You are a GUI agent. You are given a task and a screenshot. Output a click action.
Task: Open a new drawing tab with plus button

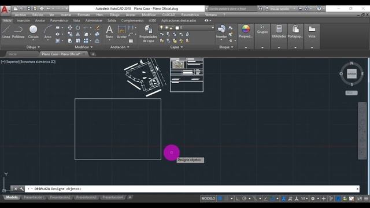[x=93, y=54]
